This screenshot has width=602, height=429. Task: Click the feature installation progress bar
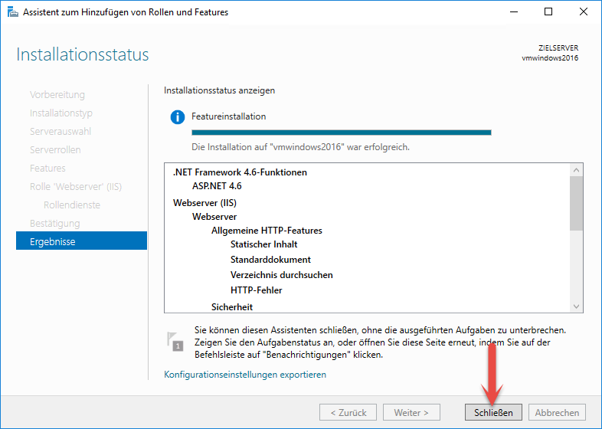point(341,133)
